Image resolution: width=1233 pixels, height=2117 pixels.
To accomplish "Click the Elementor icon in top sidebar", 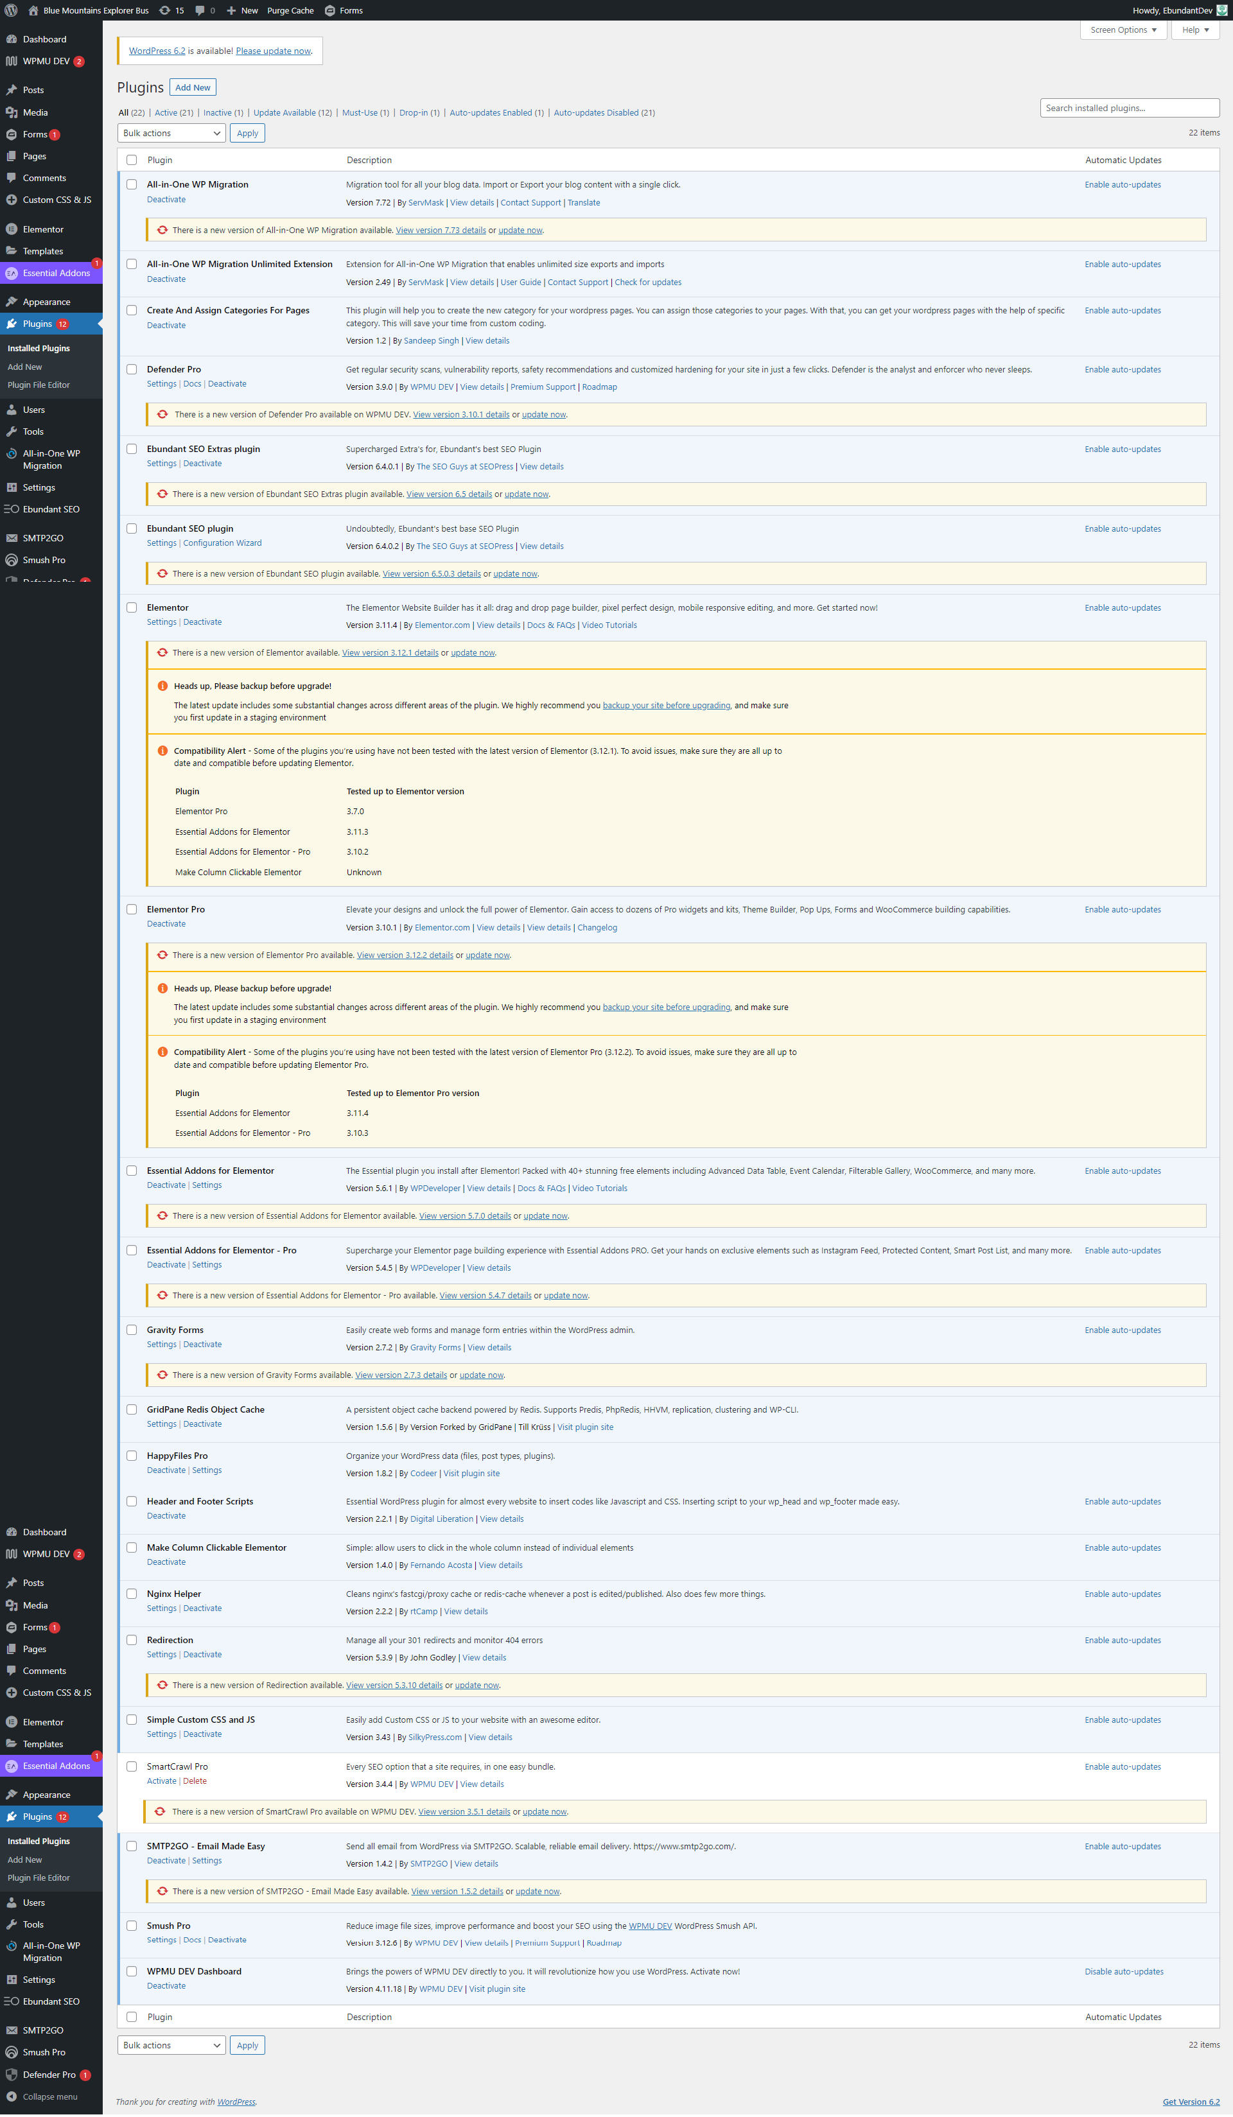I will 11,229.
